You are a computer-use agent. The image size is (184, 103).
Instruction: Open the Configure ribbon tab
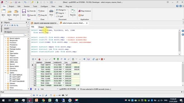pos(44,6)
